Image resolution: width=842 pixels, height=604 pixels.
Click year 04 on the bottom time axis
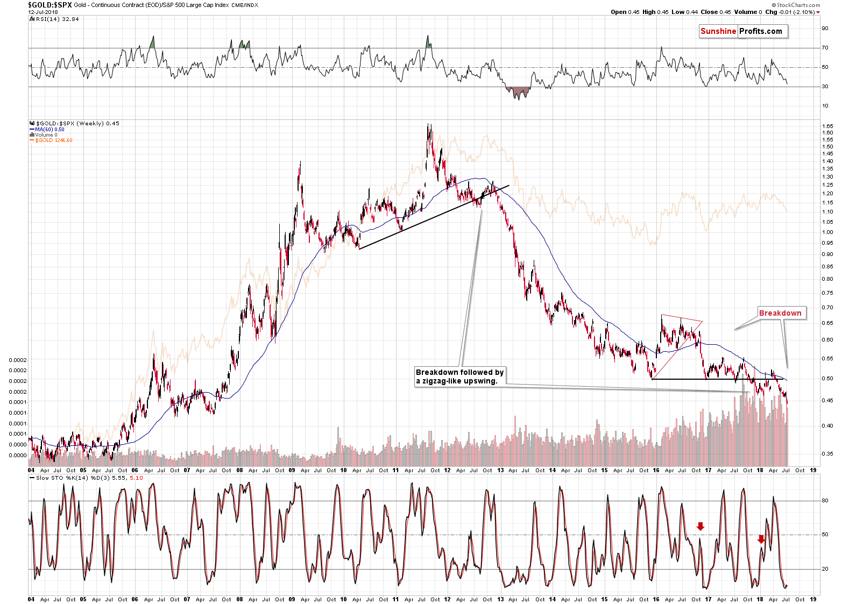click(x=31, y=599)
